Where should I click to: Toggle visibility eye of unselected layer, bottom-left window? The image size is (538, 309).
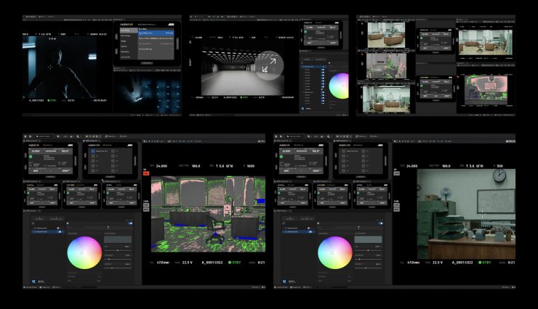point(58,228)
